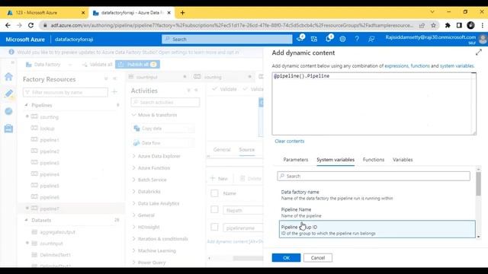488x274 pixels.
Task: Click the browser reload button
Action: pyautogui.click(x=30, y=25)
